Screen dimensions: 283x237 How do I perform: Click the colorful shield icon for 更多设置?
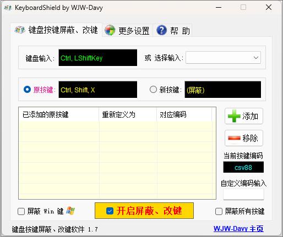pyautogui.click(x=110, y=30)
